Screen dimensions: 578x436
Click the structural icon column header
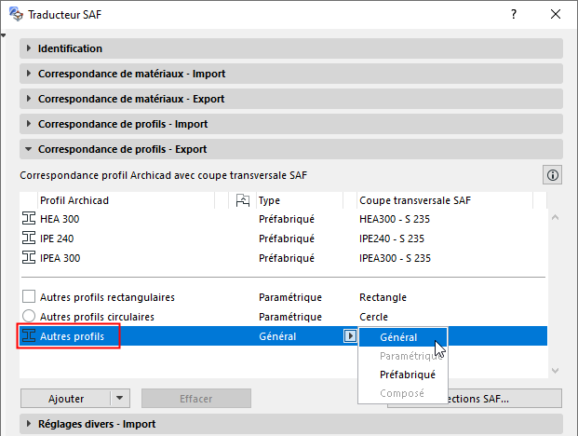coord(243,200)
